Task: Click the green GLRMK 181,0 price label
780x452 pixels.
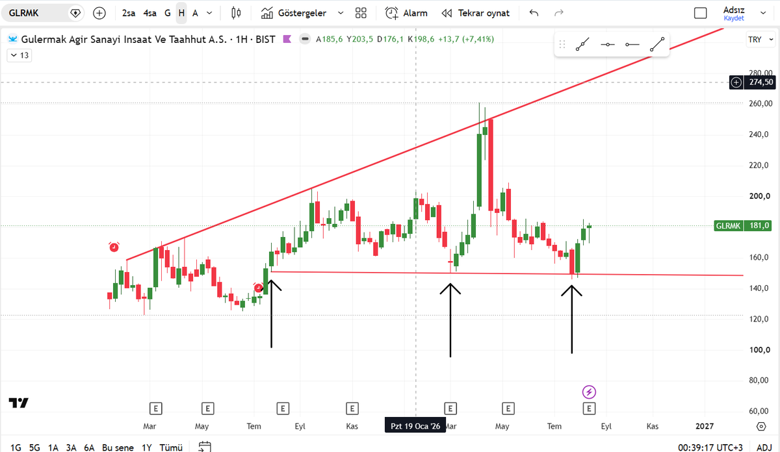Action: click(742, 225)
